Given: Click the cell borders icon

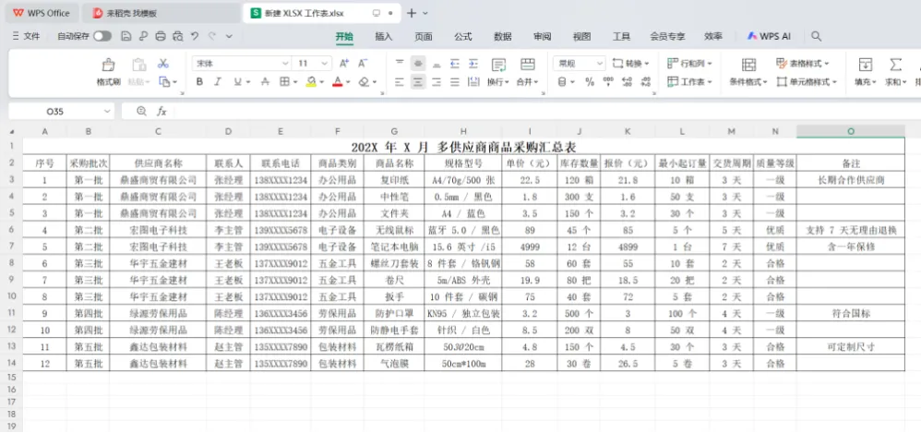Looking at the screenshot, I should point(284,82).
